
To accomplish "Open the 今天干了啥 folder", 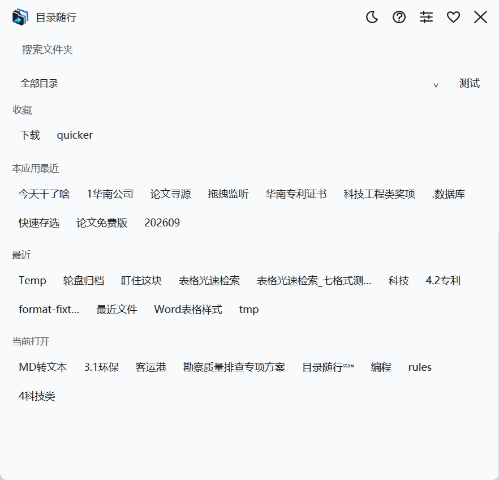I will pos(44,194).
